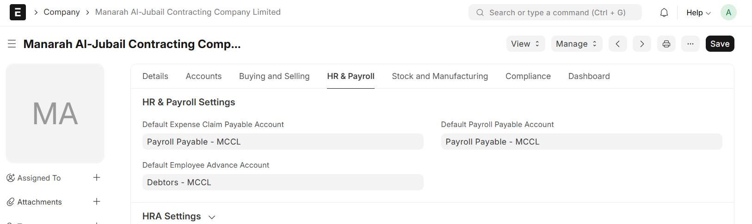Add assignment with Assigned To plus
The height and width of the screenshot is (224, 752).
(x=97, y=178)
